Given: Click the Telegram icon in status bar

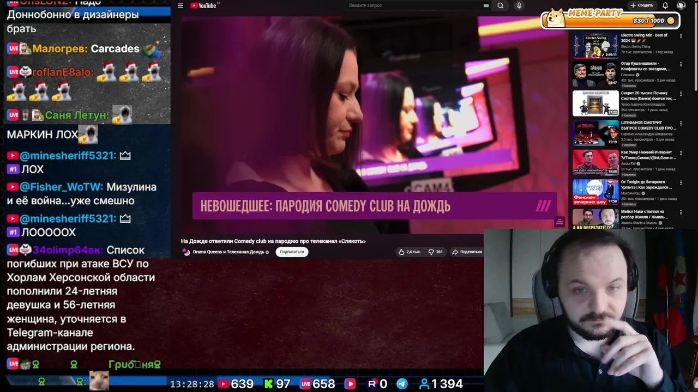Looking at the screenshot, I should point(402,384).
